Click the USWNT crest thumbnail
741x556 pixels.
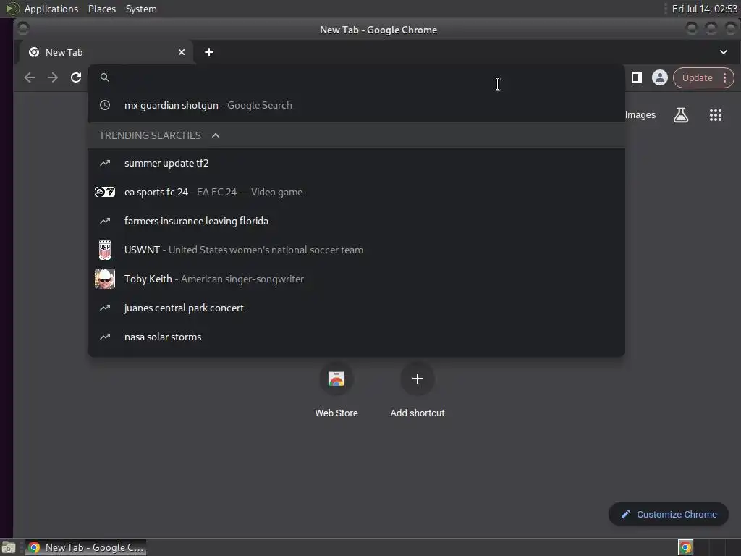pos(105,250)
